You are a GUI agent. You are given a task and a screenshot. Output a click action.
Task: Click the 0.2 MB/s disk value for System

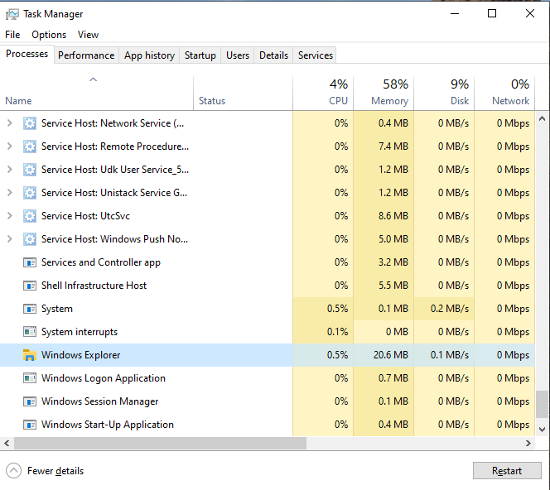(450, 309)
